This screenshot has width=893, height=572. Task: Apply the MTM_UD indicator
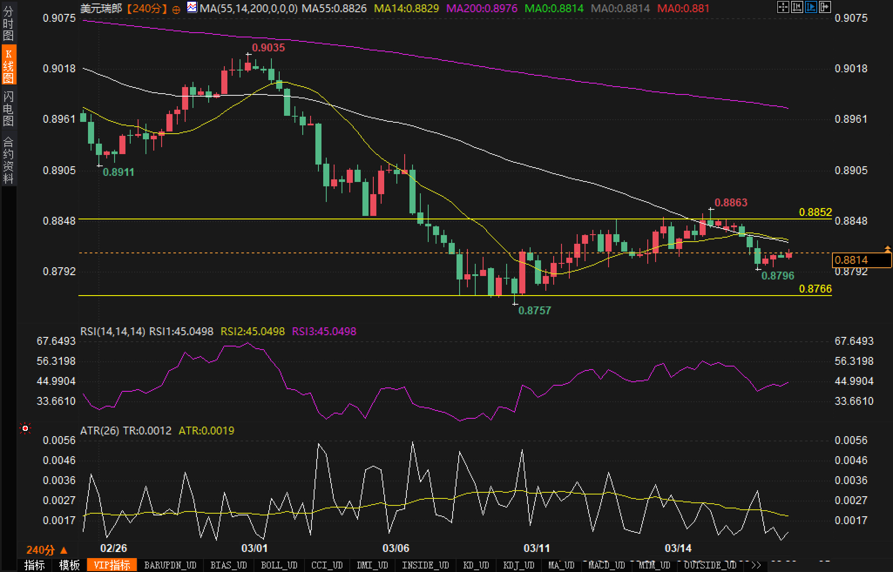[655, 565]
